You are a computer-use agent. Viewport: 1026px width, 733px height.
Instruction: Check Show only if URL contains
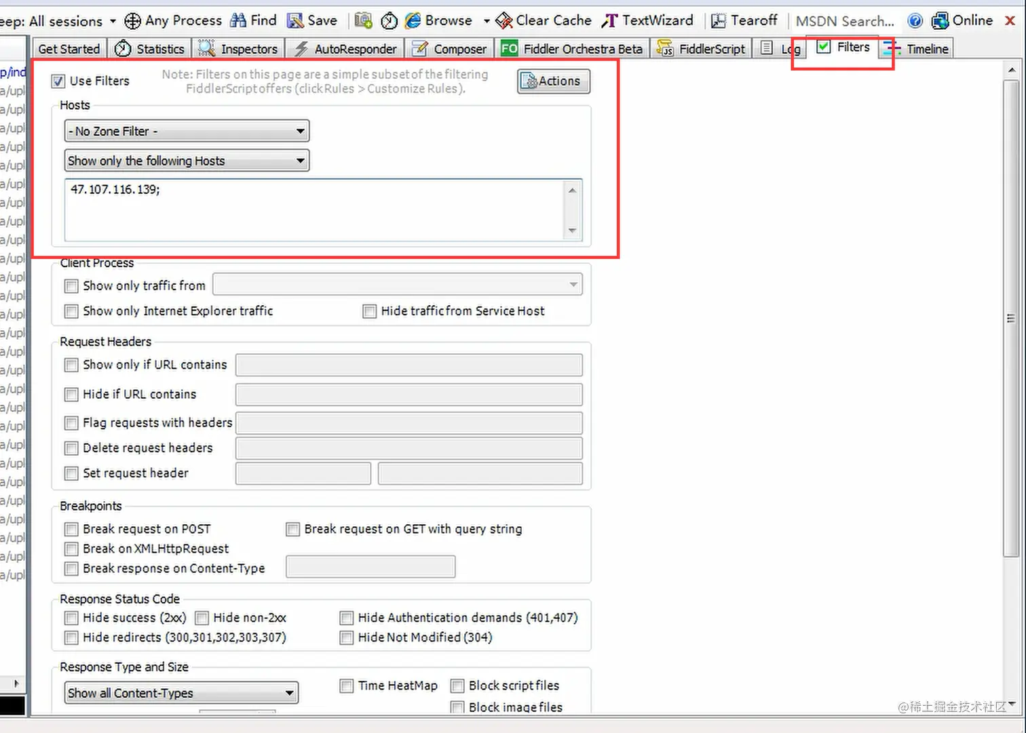71,365
